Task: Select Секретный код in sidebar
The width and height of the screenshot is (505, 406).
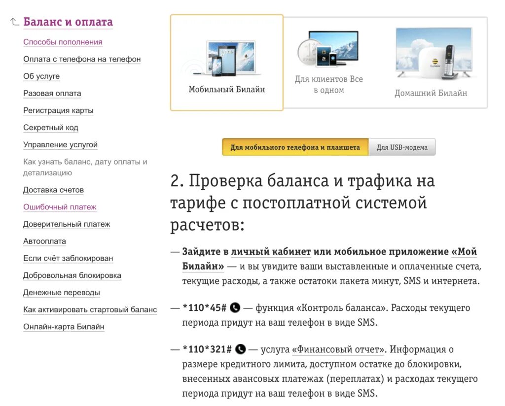Action: pos(51,128)
